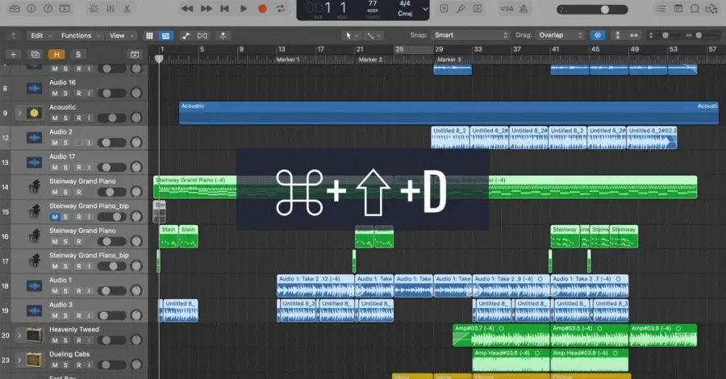Show the Toolbar via the download-tray icon
The height and width of the screenshot is (379, 726).
coord(65,8)
